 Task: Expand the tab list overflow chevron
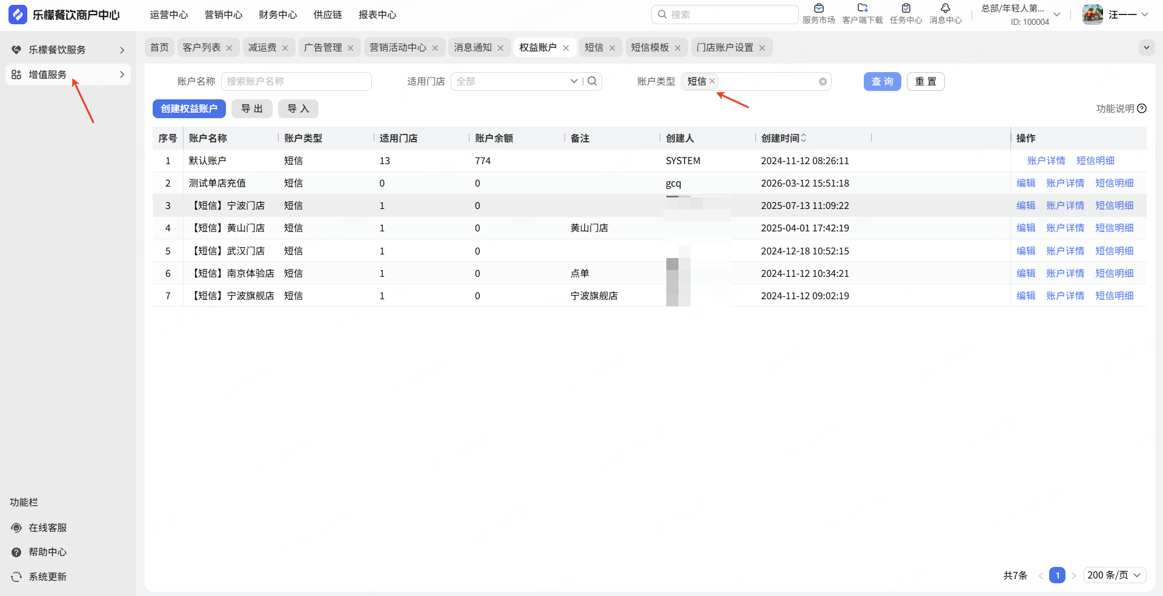point(1147,47)
